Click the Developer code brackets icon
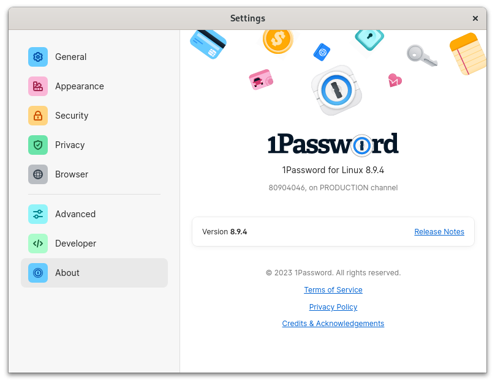The image size is (495, 383). [x=38, y=244]
